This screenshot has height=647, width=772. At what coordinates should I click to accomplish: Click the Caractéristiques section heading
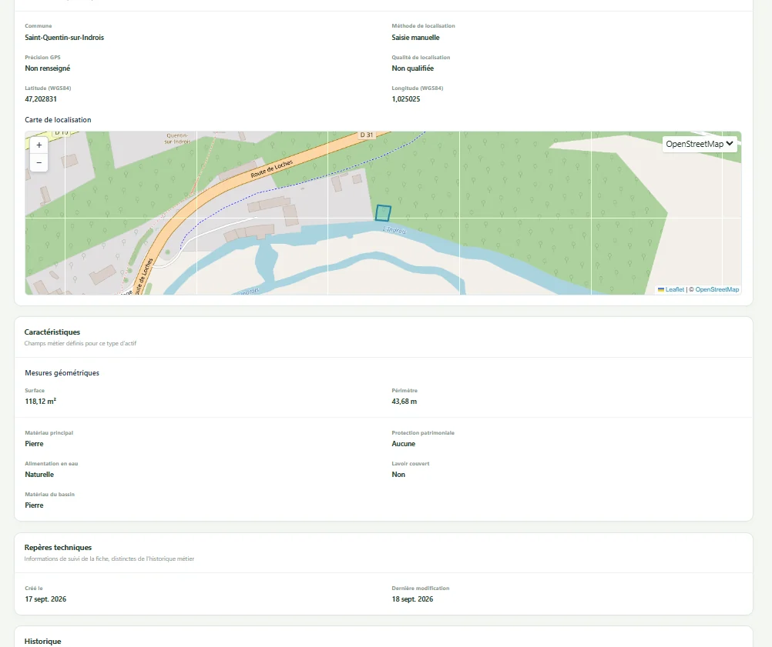point(52,332)
